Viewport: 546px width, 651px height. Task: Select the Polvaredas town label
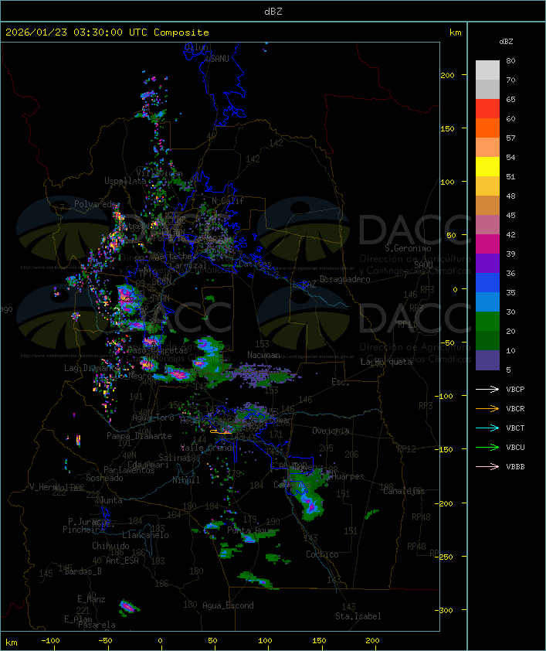[x=97, y=204]
